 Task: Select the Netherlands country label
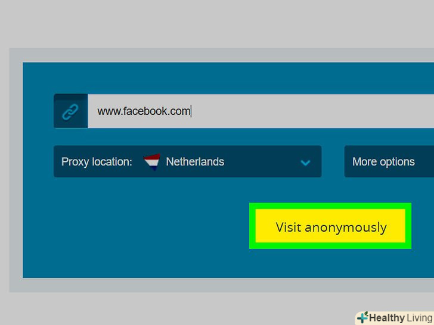pyautogui.click(x=195, y=162)
